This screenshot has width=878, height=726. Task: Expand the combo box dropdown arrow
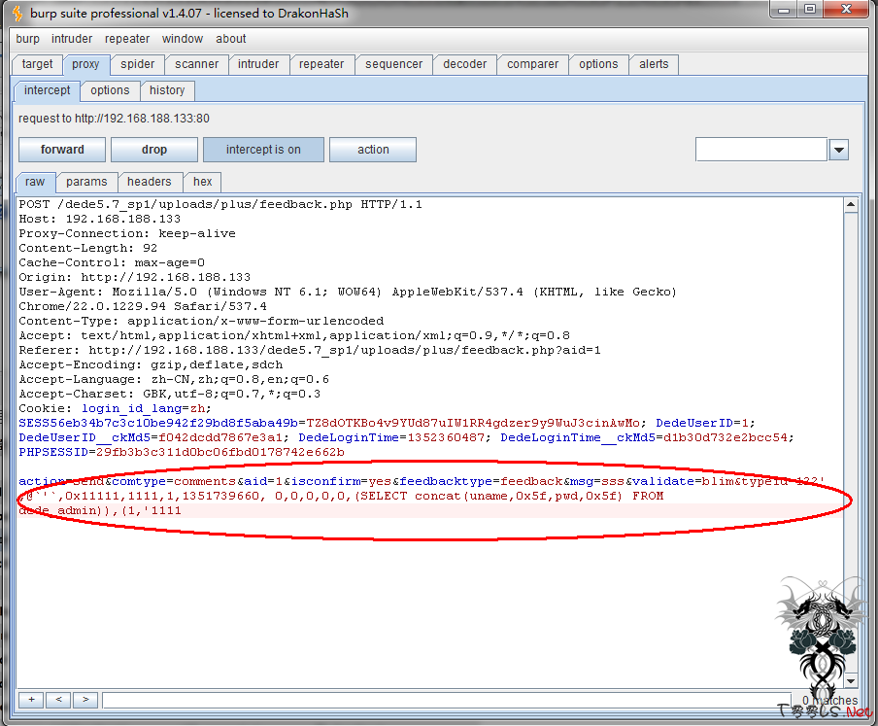[839, 150]
